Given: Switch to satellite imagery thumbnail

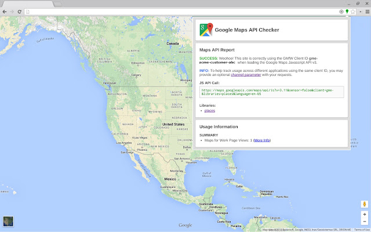Looking at the screenshot, I should click(x=8, y=221).
